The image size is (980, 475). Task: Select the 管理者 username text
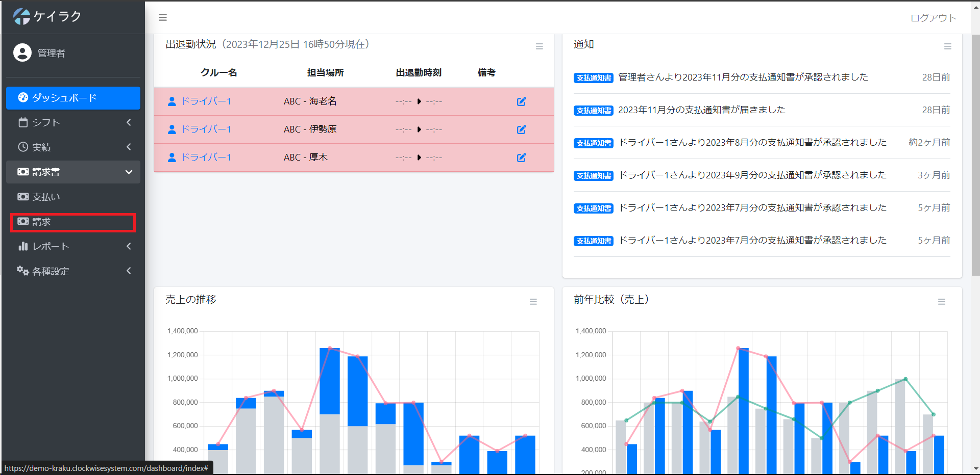click(x=52, y=53)
